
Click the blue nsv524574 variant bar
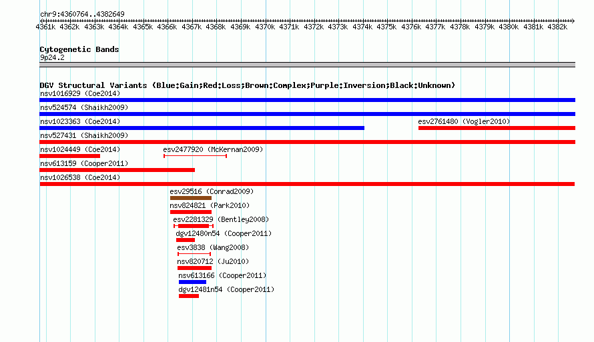click(307, 114)
